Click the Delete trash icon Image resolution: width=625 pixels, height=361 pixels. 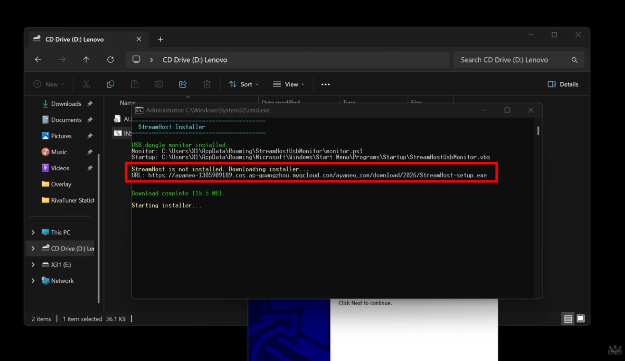tap(207, 84)
